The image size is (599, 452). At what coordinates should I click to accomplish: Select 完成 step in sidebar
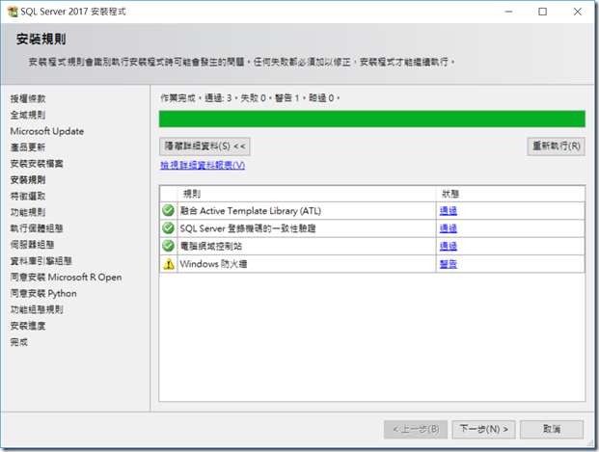click(19, 342)
